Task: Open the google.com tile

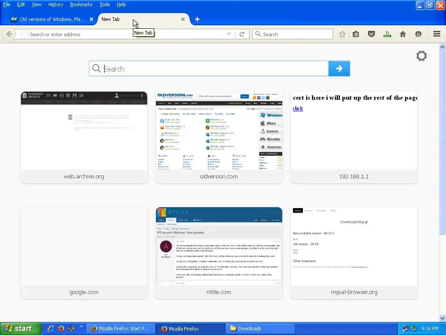Action: coord(84,253)
